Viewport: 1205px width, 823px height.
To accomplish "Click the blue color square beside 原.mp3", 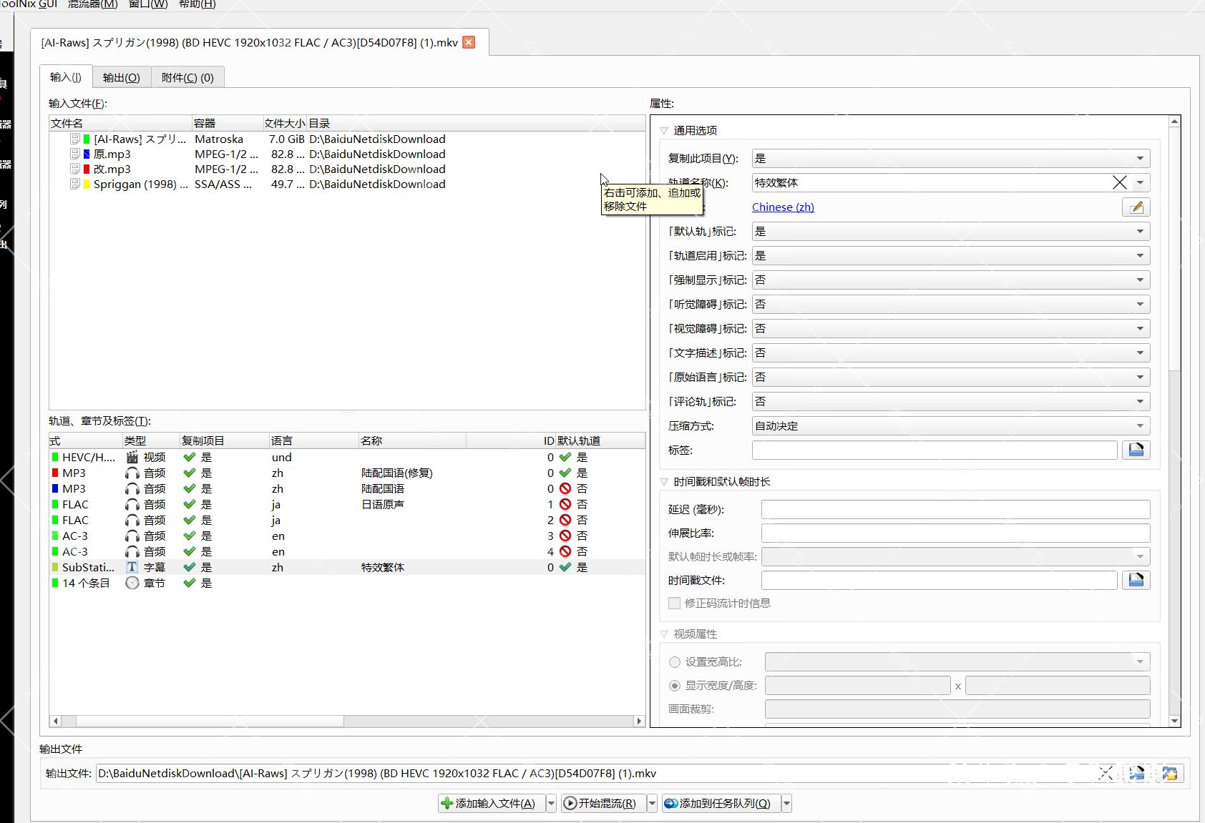I will point(87,154).
